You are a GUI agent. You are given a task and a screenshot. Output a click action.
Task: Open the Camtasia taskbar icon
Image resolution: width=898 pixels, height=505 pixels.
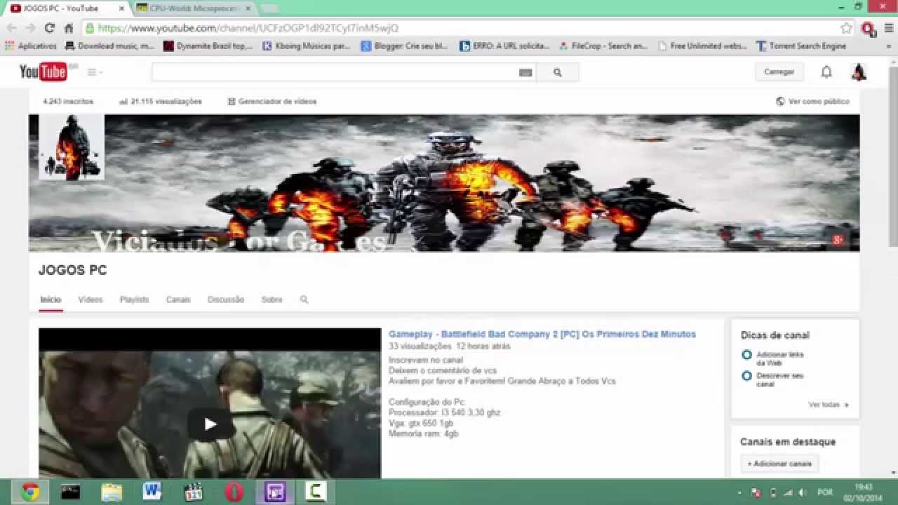point(316,492)
